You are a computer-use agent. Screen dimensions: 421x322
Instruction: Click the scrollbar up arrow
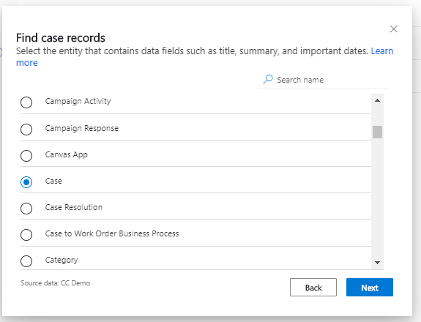point(377,101)
